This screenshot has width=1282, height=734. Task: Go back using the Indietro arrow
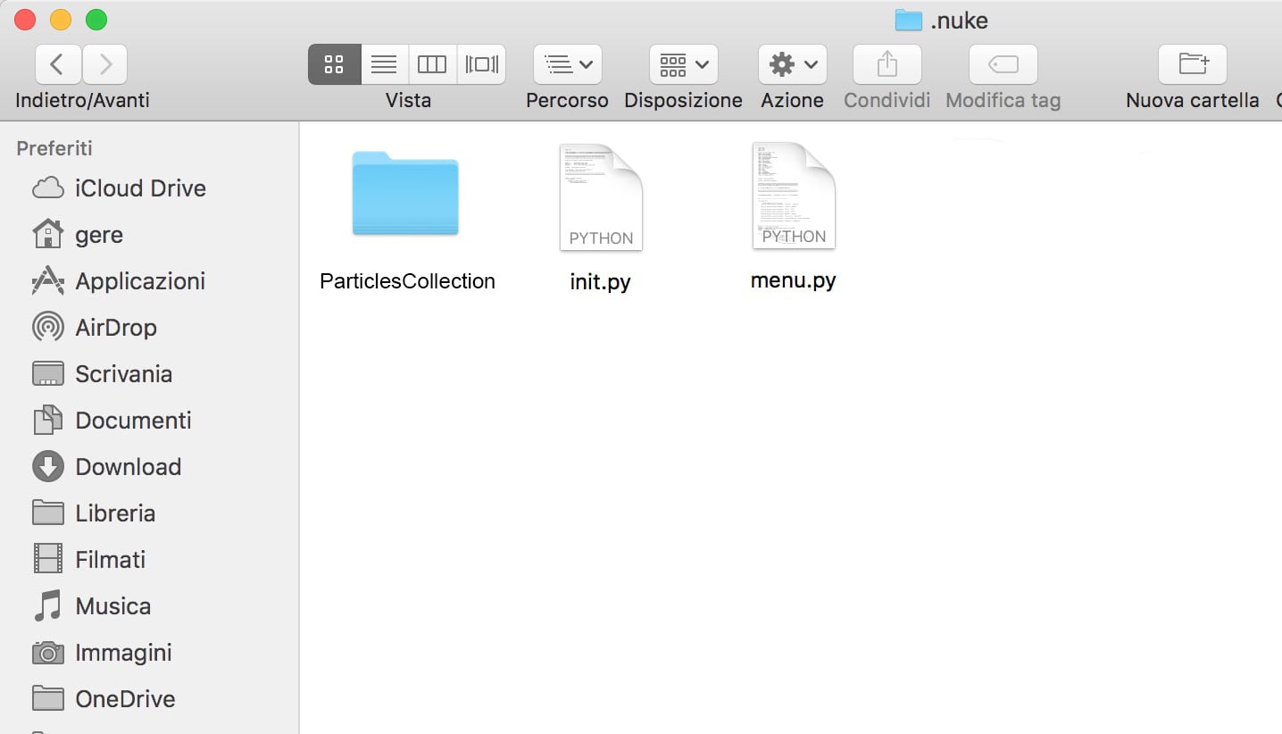tap(57, 63)
